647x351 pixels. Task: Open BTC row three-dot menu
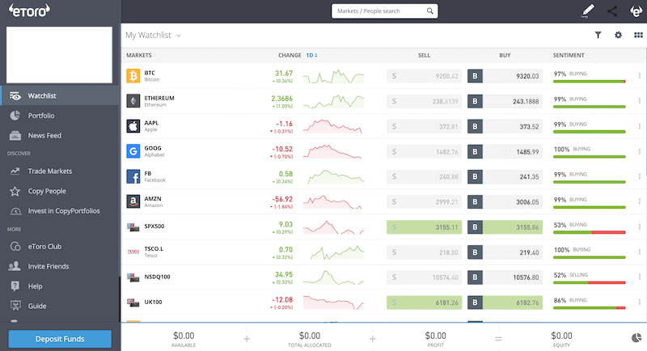(640, 75)
